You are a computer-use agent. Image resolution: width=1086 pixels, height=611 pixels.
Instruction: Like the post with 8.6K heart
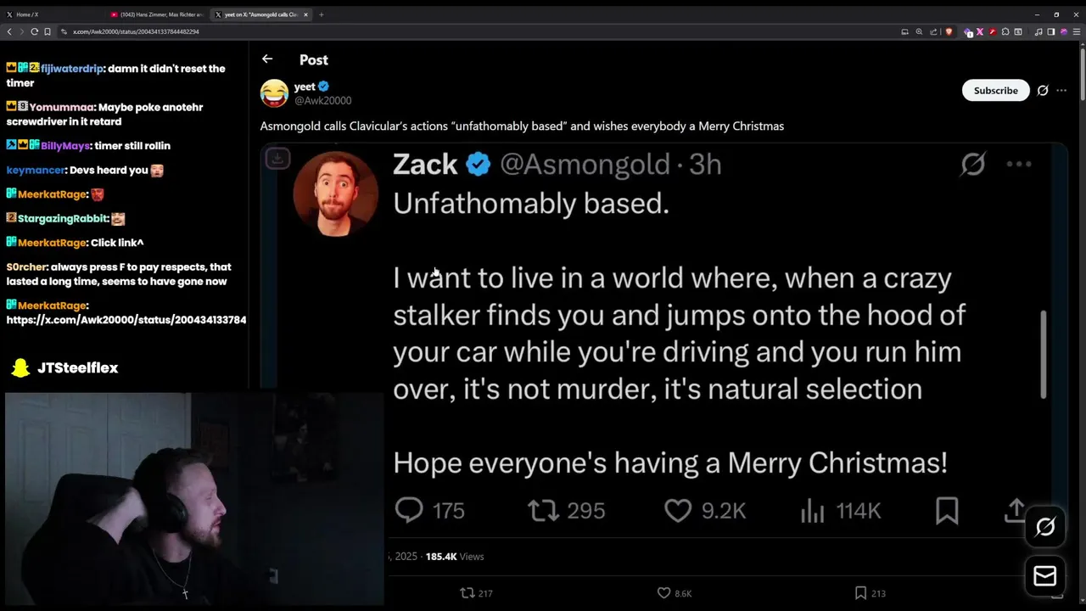[664, 593]
